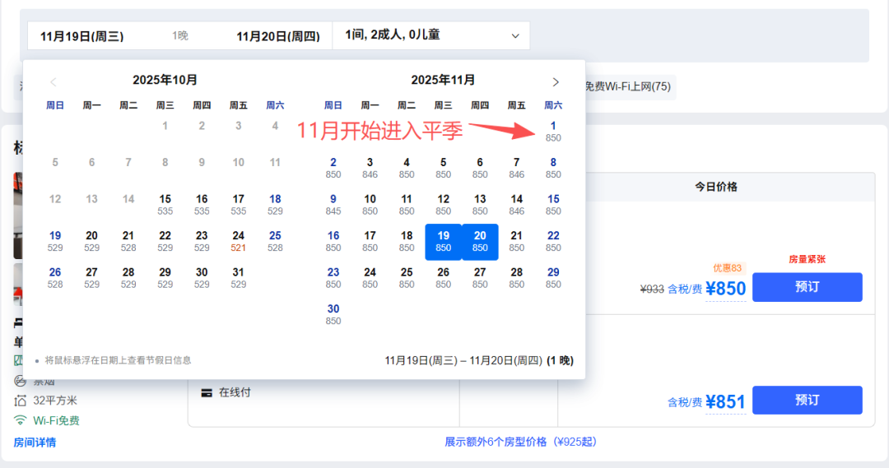
Task: Select November 25 in the calendar
Action: pyautogui.click(x=407, y=278)
